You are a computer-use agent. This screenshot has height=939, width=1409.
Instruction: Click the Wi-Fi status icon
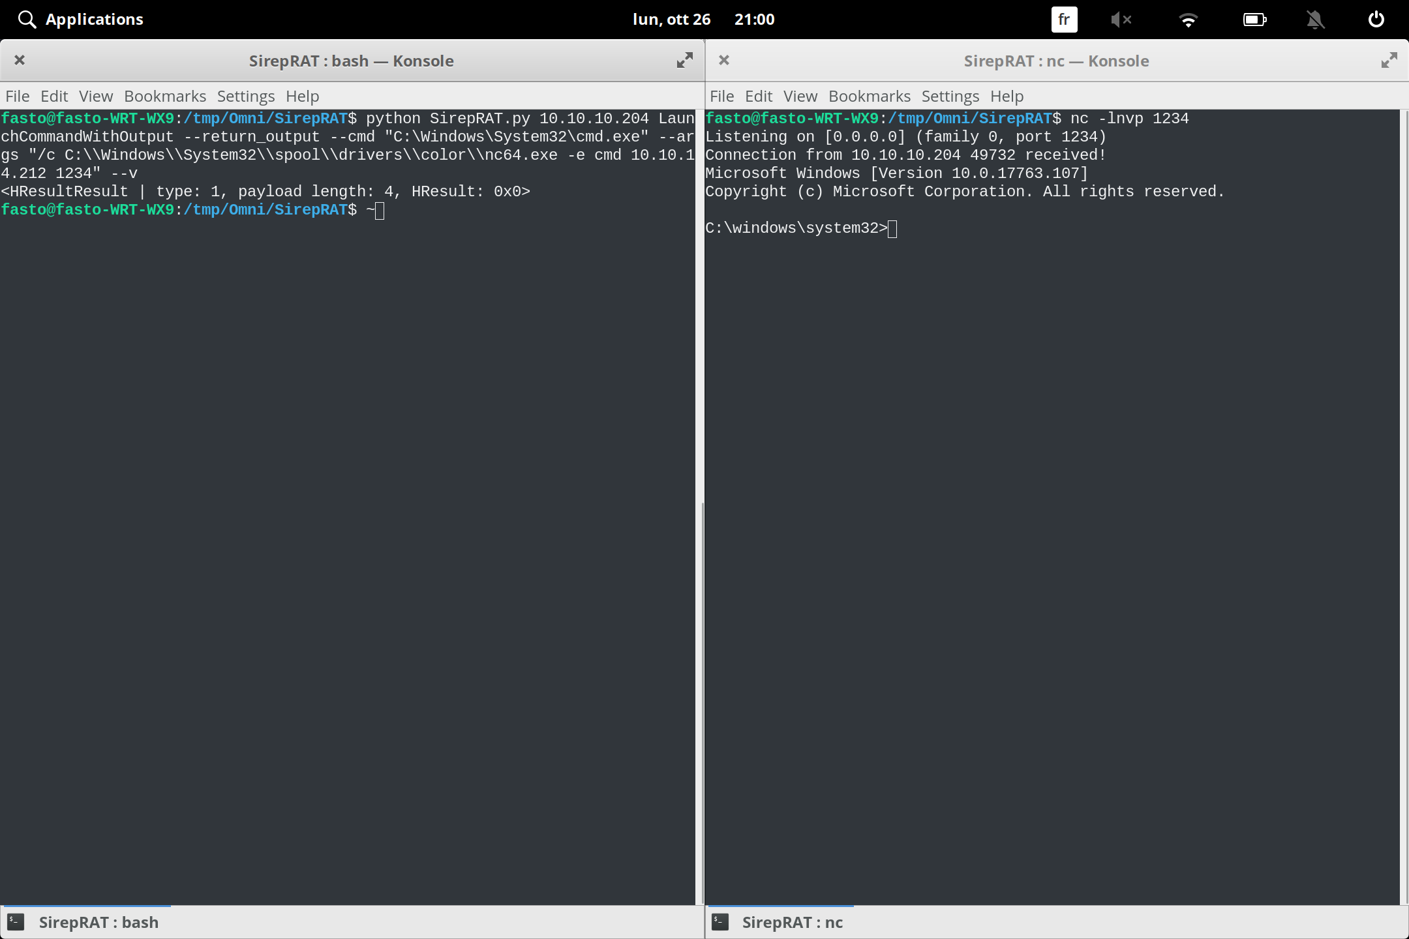click(1189, 19)
